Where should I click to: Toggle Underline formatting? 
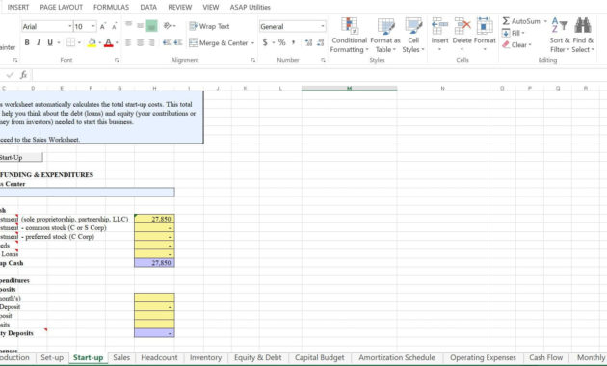coord(50,42)
